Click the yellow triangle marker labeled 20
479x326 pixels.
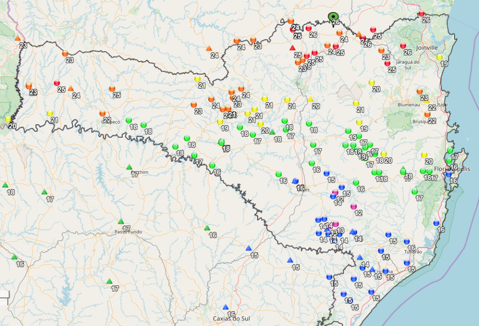(x=310, y=99)
